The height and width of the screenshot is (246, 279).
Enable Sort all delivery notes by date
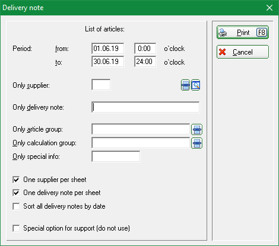16,206
